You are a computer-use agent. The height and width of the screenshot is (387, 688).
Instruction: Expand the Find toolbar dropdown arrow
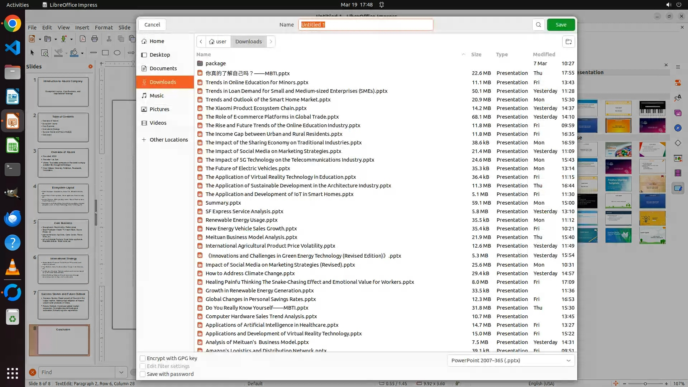point(121,372)
